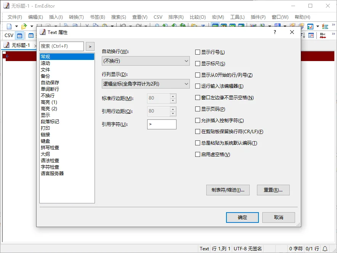Open the 工具 menu
Image resolution: width=337 pixels, height=253 pixels.
coord(237,17)
